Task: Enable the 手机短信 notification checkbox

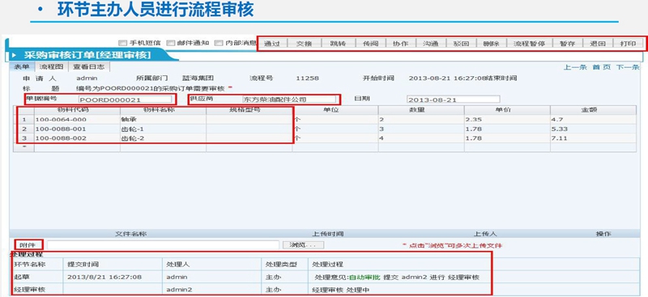Action: coord(122,43)
